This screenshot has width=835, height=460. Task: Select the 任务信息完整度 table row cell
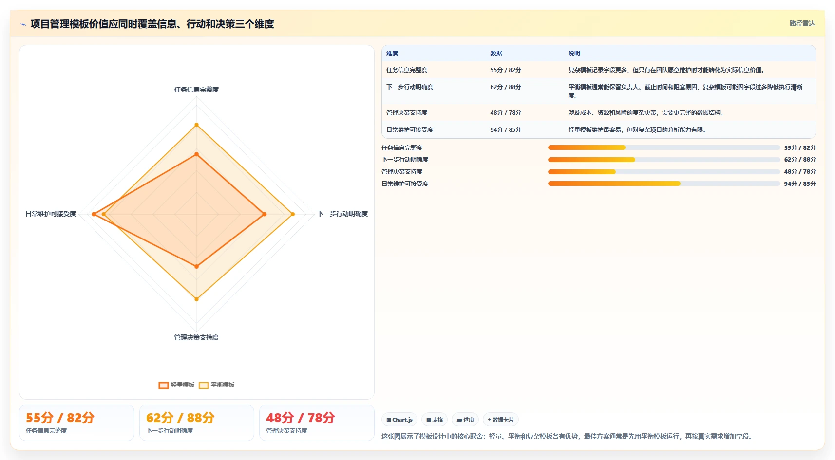pos(407,70)
